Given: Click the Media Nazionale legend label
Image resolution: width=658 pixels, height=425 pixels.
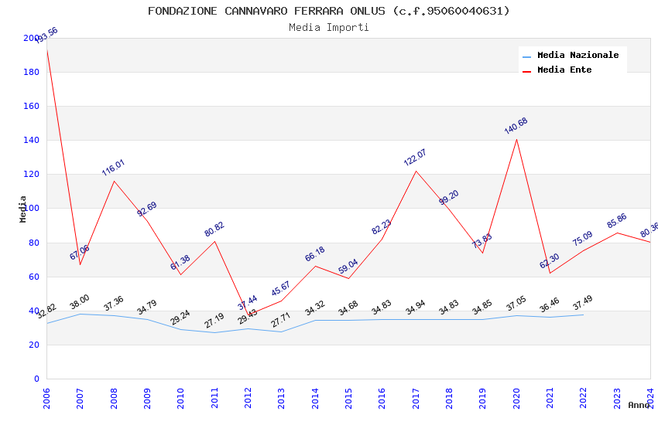Looking at the screenshot, I should point(577,55).
